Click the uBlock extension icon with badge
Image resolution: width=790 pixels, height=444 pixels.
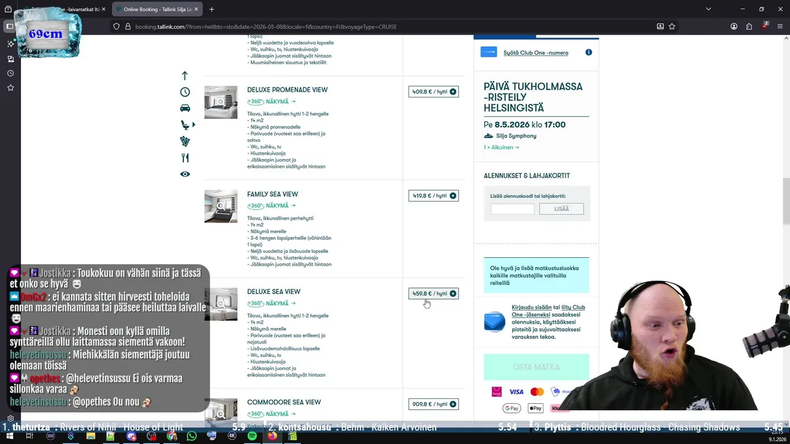tap(765, 27)
